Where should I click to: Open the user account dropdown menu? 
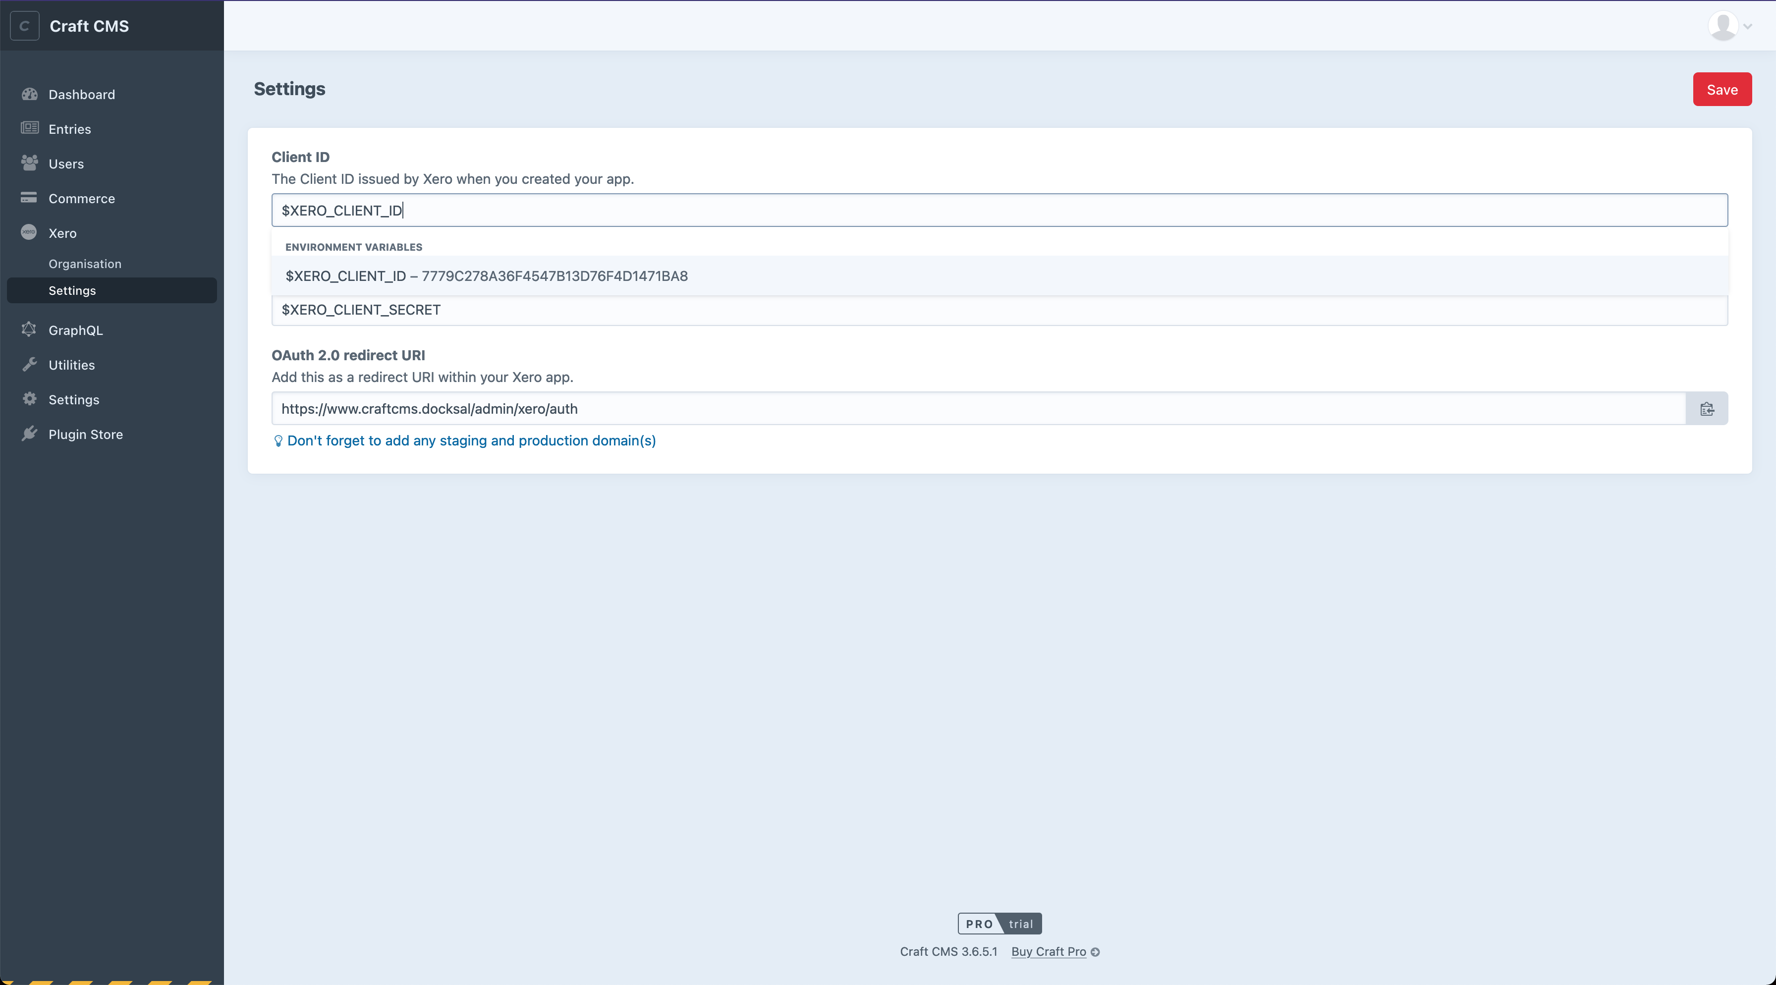coord(1729,26)
